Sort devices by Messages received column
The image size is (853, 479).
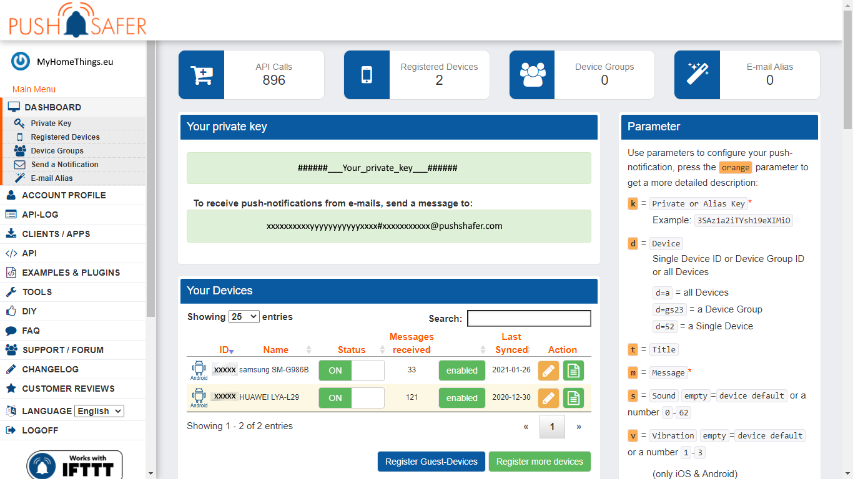pyautogui.click(x=412, y=343)
